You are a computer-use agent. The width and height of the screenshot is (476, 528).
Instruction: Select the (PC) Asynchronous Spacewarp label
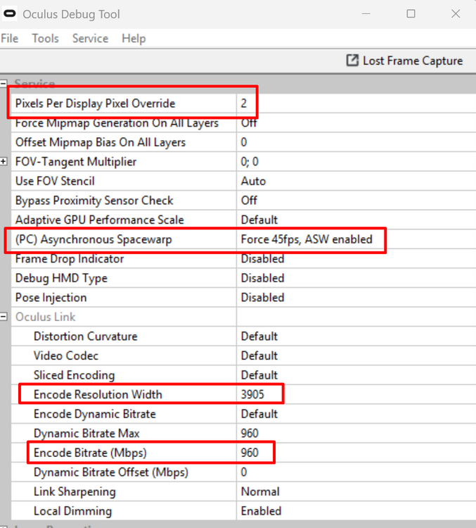click(94, 239)
